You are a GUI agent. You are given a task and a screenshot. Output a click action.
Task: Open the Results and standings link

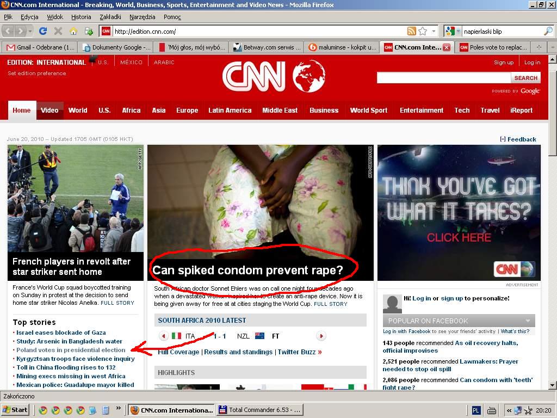(x=238, y=352)
